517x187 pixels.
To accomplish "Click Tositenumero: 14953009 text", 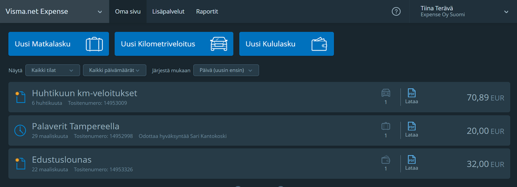I will tap(98, 103).
